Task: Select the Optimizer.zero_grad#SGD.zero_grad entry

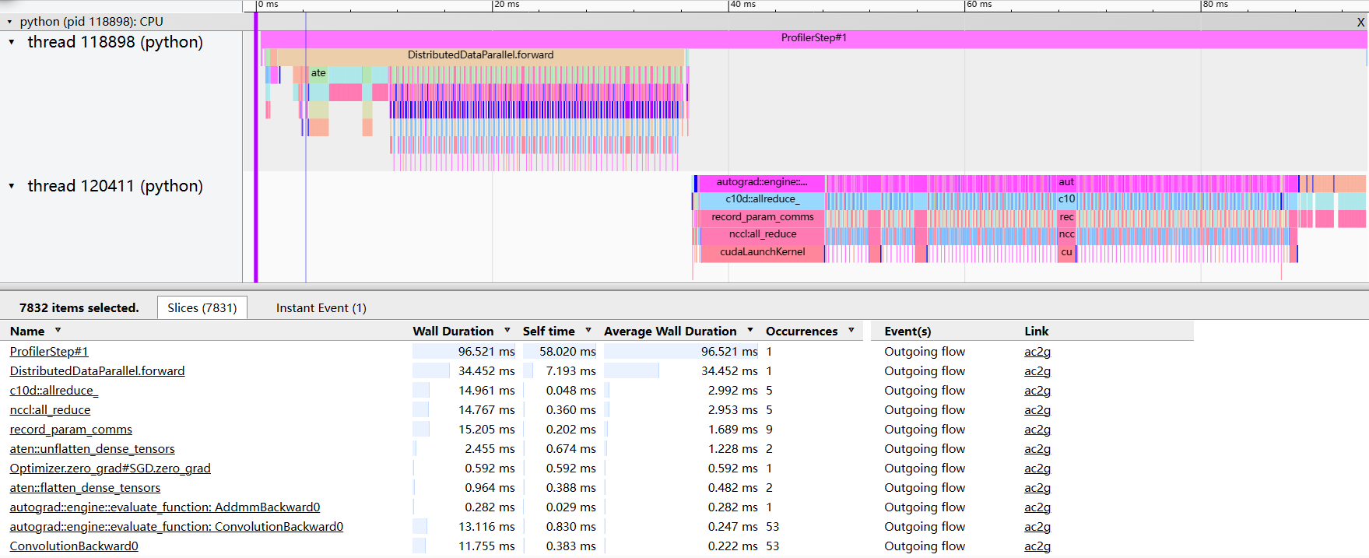Action: tap(110, 469)
